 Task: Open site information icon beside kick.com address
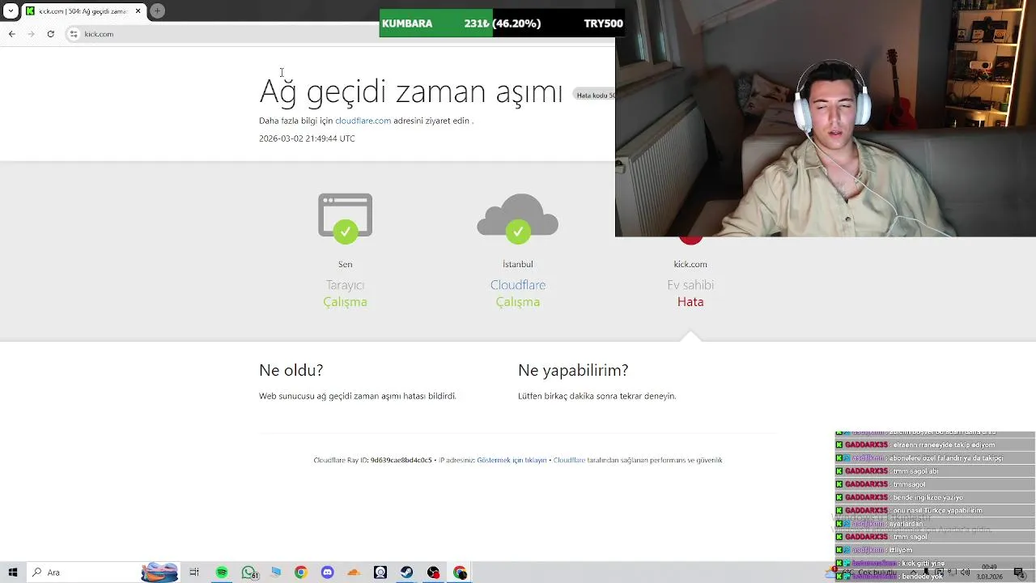click(74, 34)
